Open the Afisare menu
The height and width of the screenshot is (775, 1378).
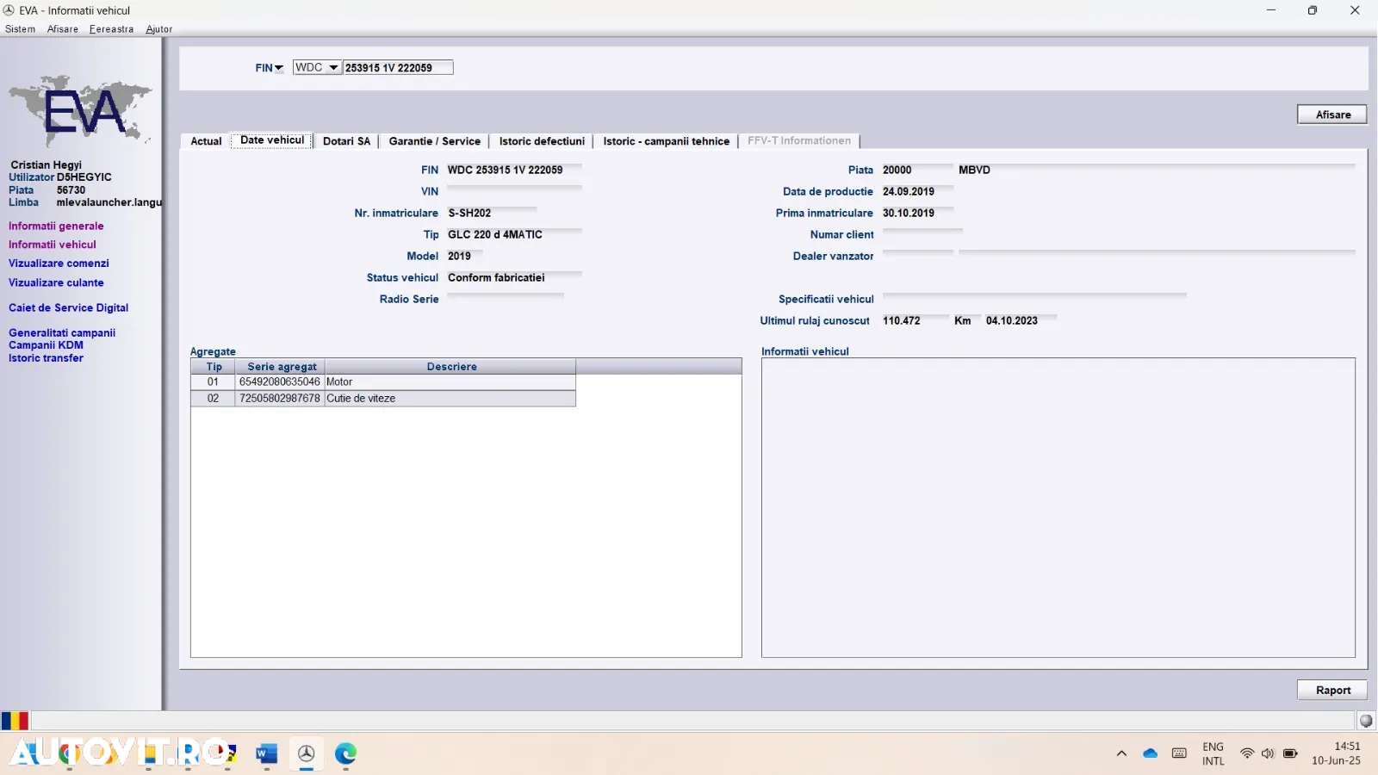point(63,29)
